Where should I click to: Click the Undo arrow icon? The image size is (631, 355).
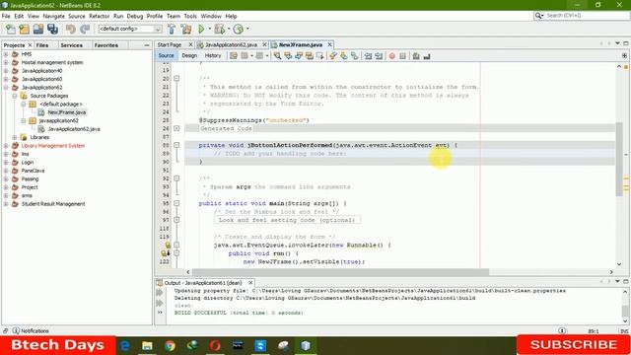[x=71, y=29]
